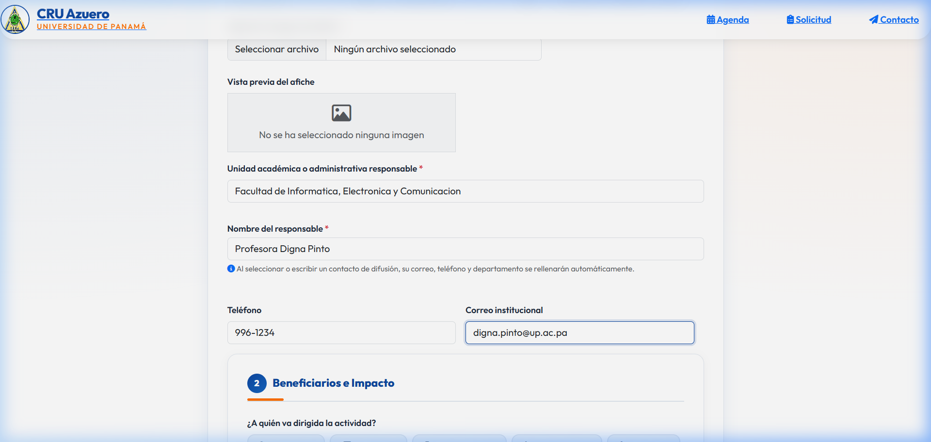The image size is (931, 442).
Task: Click the 'Vista previa del afiche' label
Action: pos(271,82)
